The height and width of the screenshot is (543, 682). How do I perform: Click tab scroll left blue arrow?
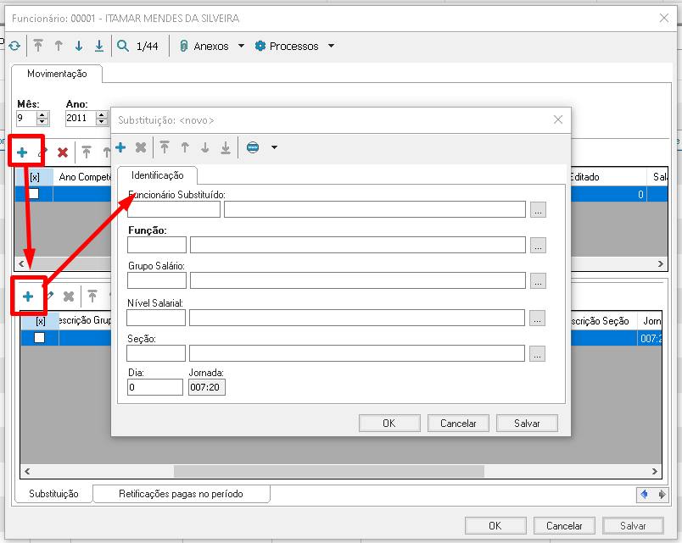[x=644, y=495]
